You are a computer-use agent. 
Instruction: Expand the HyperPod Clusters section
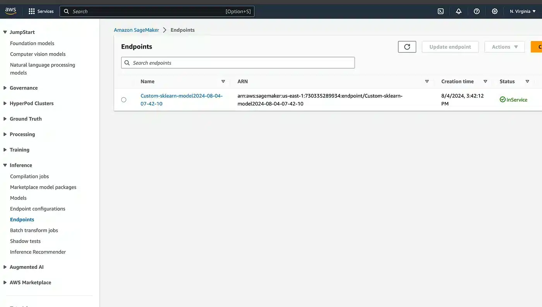coord(5,103)
